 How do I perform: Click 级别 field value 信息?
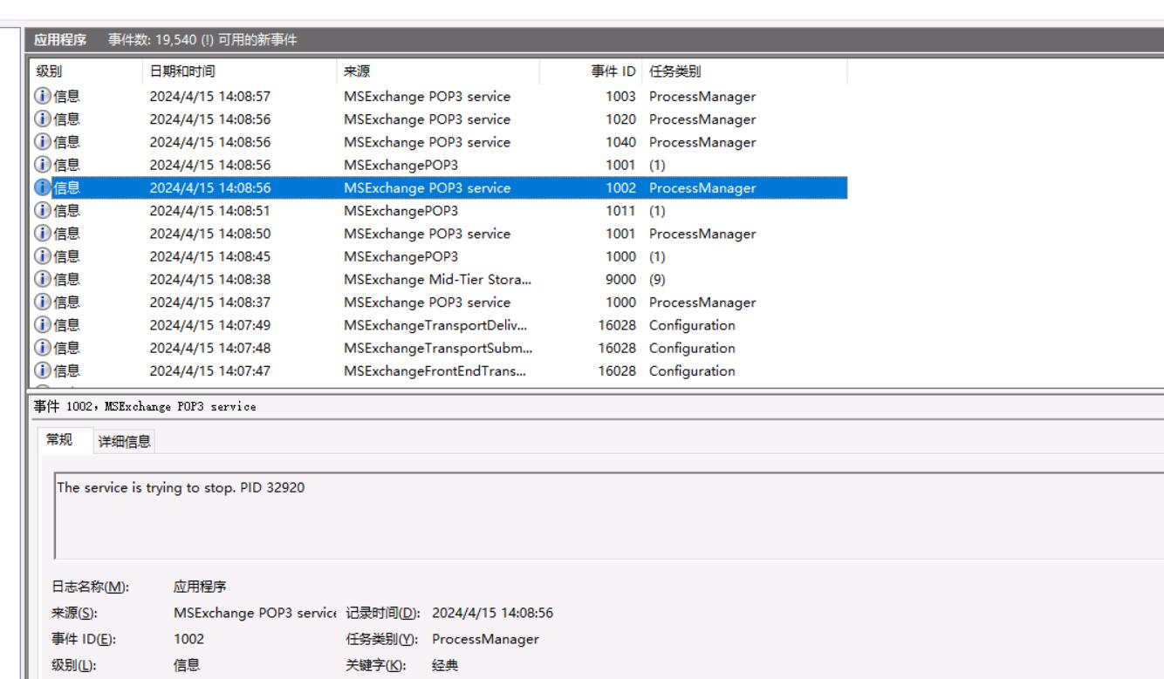186,666
